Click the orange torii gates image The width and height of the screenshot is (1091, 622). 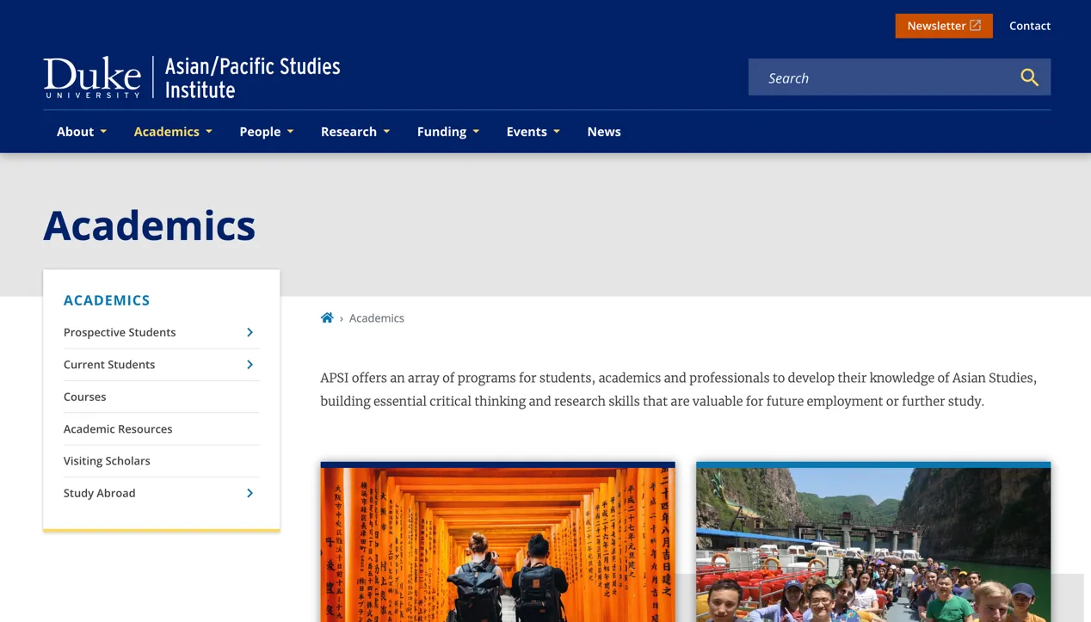point(497,544)
